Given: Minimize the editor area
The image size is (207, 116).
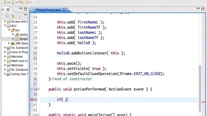Looking at the screenshot, I should point(198,8).
